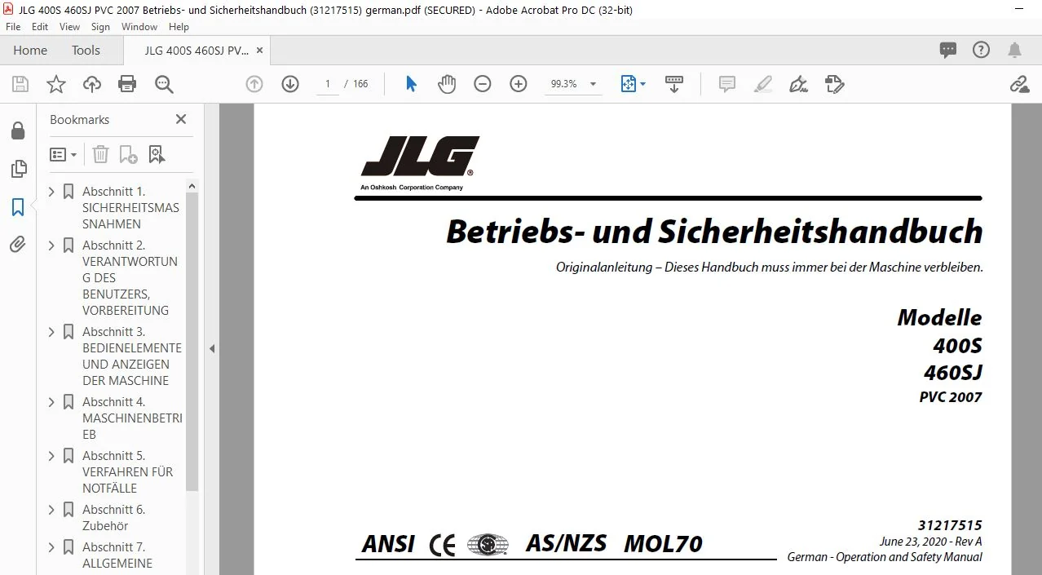This screenshot has height=575, width=1042.
Task: Open the page thumbnails panel
Action: click(x=18, y=169)
